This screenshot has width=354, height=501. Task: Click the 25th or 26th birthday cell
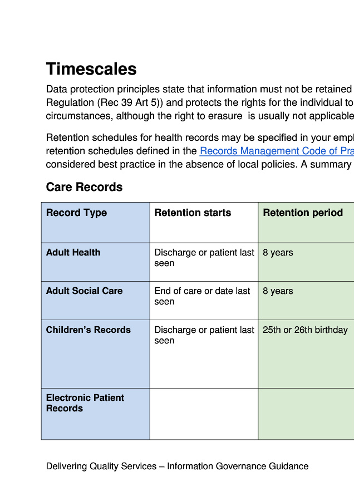click(x=305, y=330)
